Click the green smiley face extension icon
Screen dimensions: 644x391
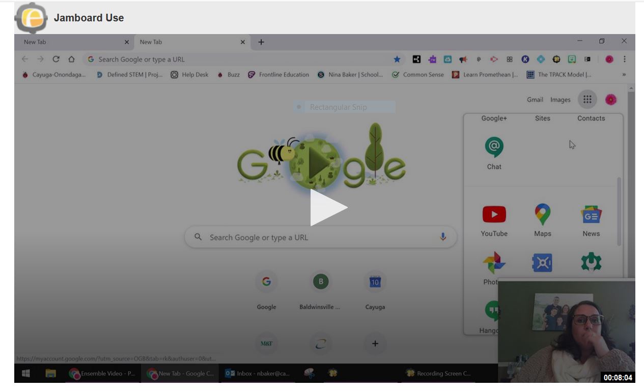tap(572, 59)
